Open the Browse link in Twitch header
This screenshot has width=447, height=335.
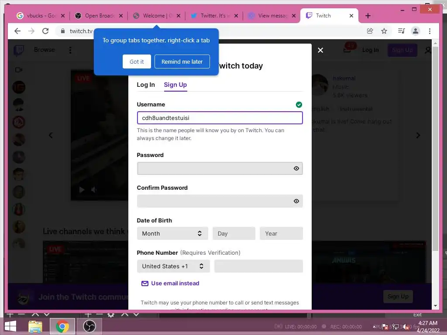pyautogui.click(x=44, y=50)
